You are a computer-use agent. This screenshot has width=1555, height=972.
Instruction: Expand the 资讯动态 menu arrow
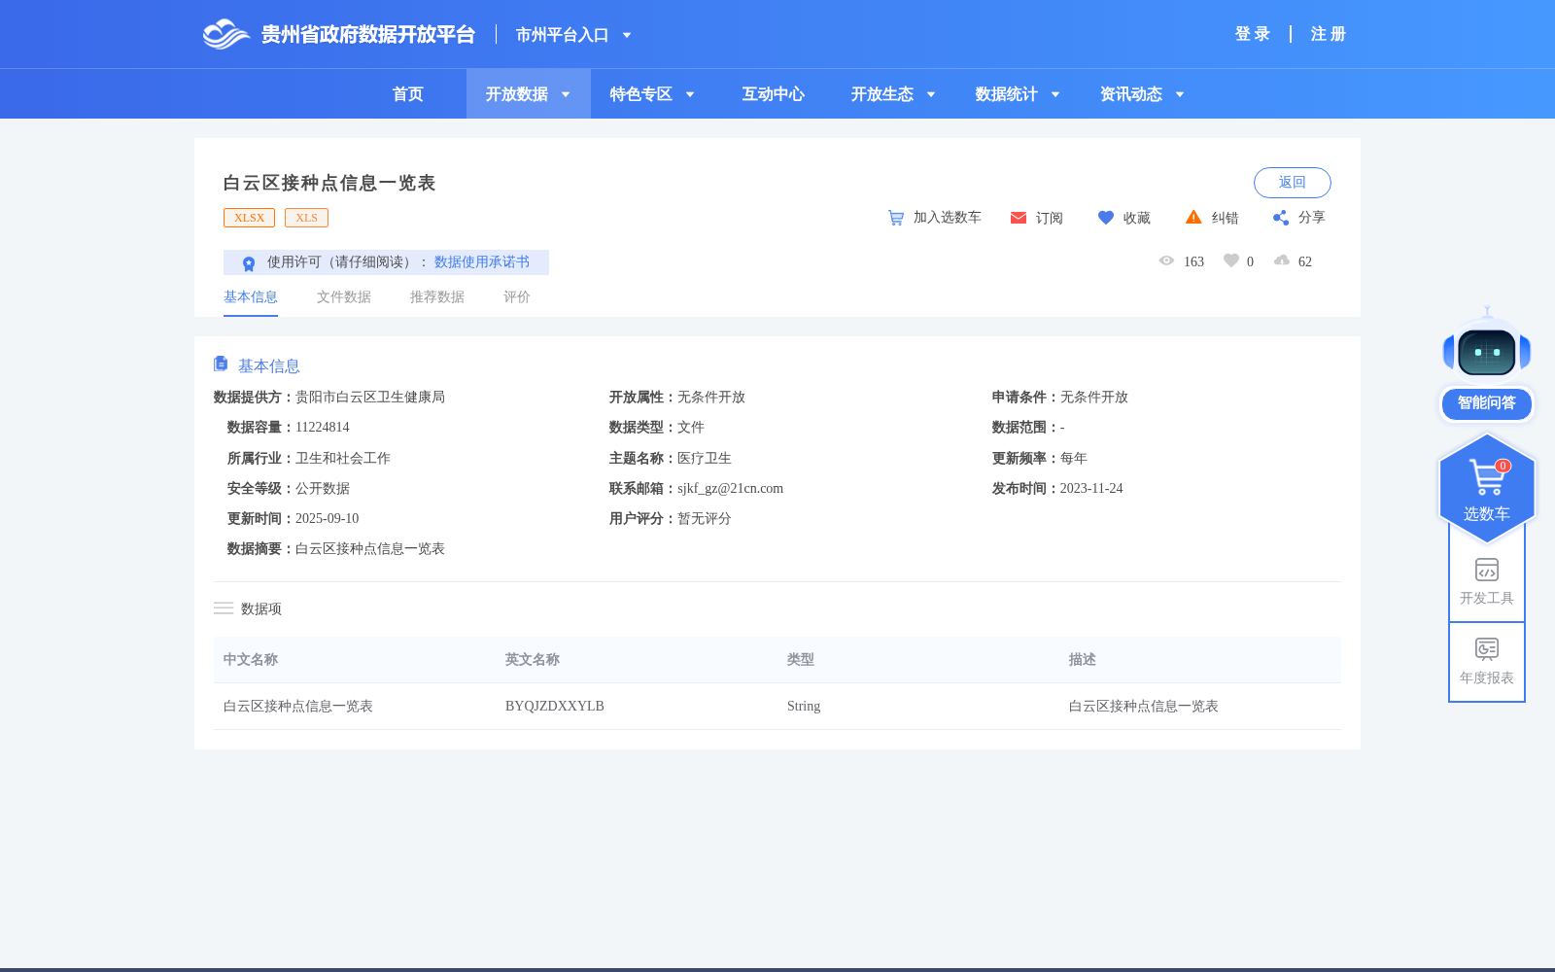1180,94
